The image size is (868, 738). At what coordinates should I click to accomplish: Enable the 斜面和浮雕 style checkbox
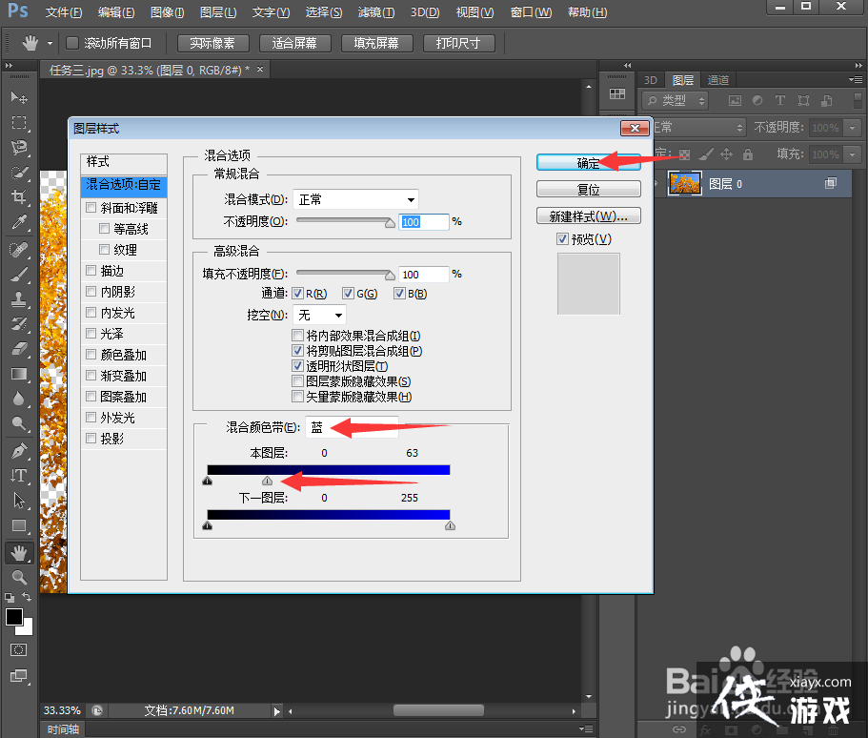pyautogui.click(x=91, y=208)
